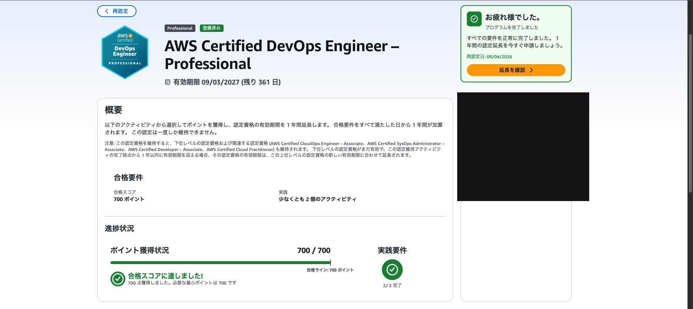Click the 合格スコアに達しました! message
Image resolution: width=693 pixels, height=309 pixels.
click(165, 276)
